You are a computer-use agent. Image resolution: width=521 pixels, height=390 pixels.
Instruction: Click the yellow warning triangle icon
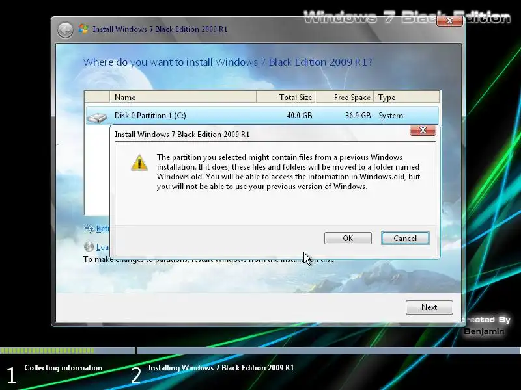tap(139, 162)
